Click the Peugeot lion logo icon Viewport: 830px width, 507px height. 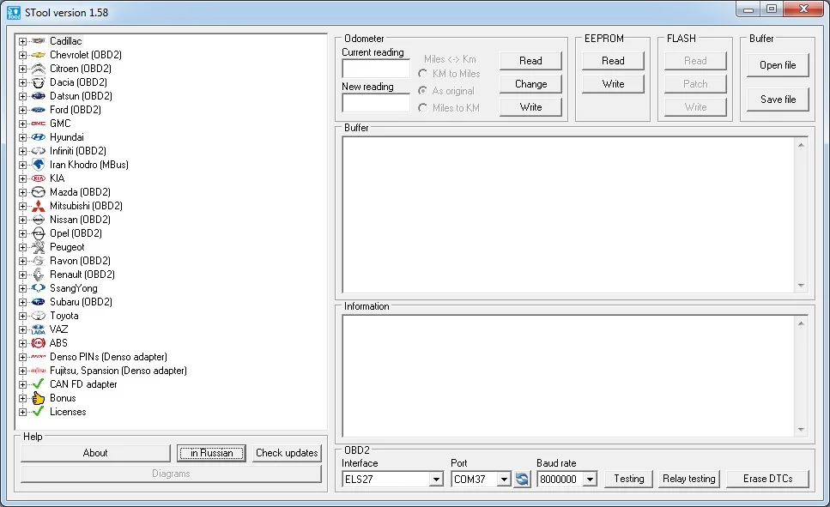38,247
